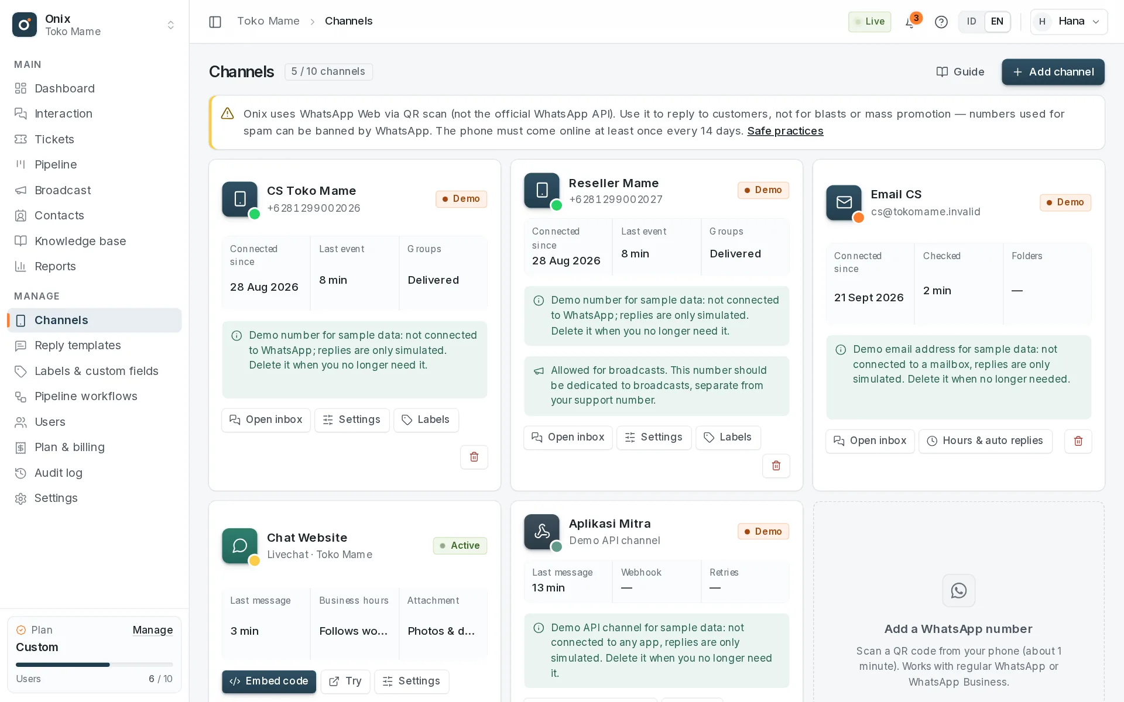
Task: Open Interaction from sidebar
Action: [x=94, y=113]
